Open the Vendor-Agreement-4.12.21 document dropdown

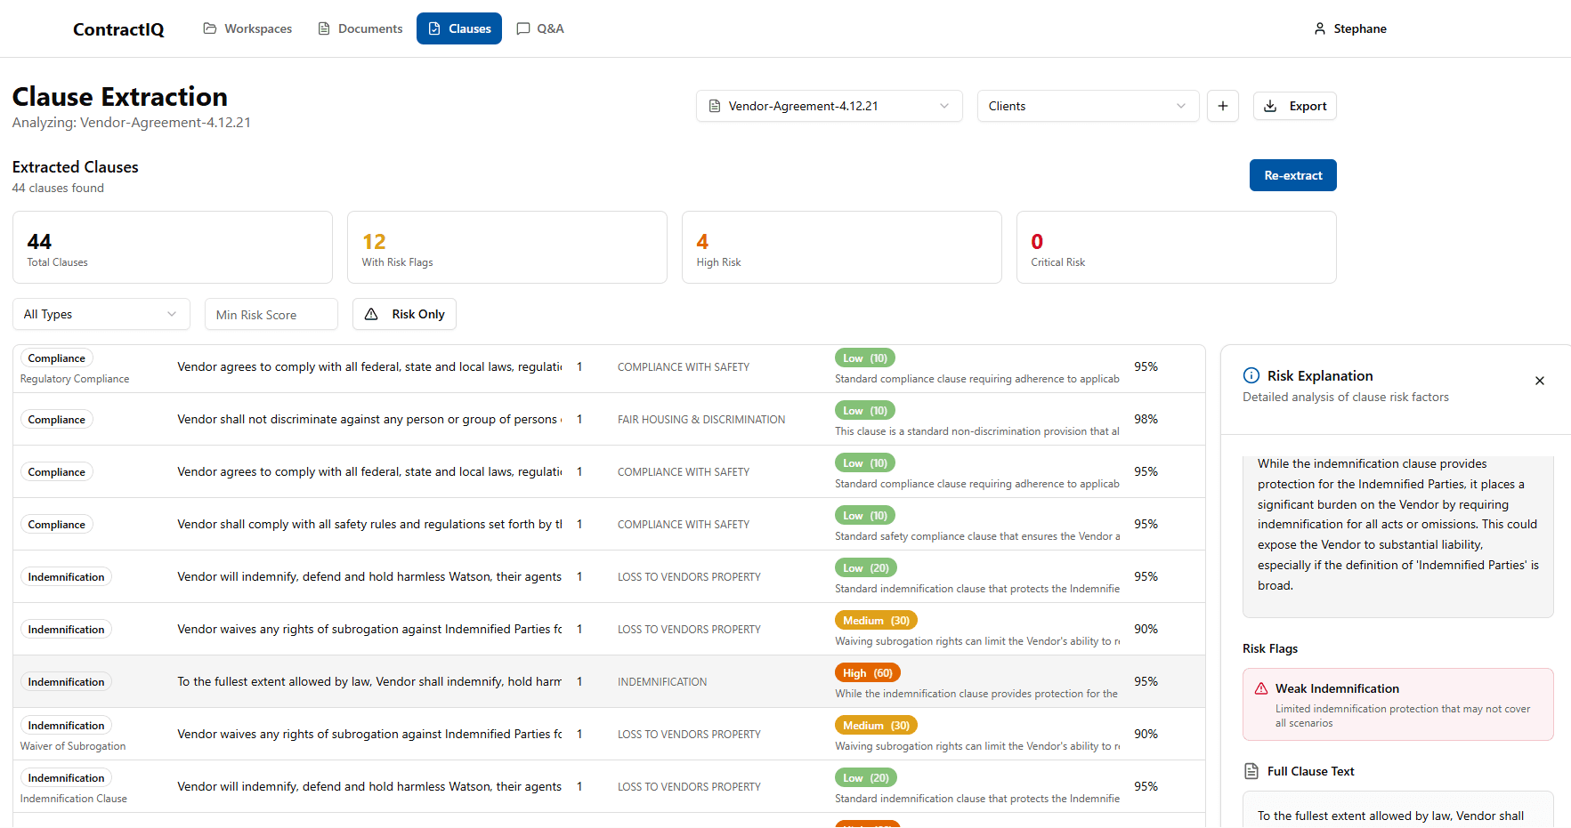[829, 106]
